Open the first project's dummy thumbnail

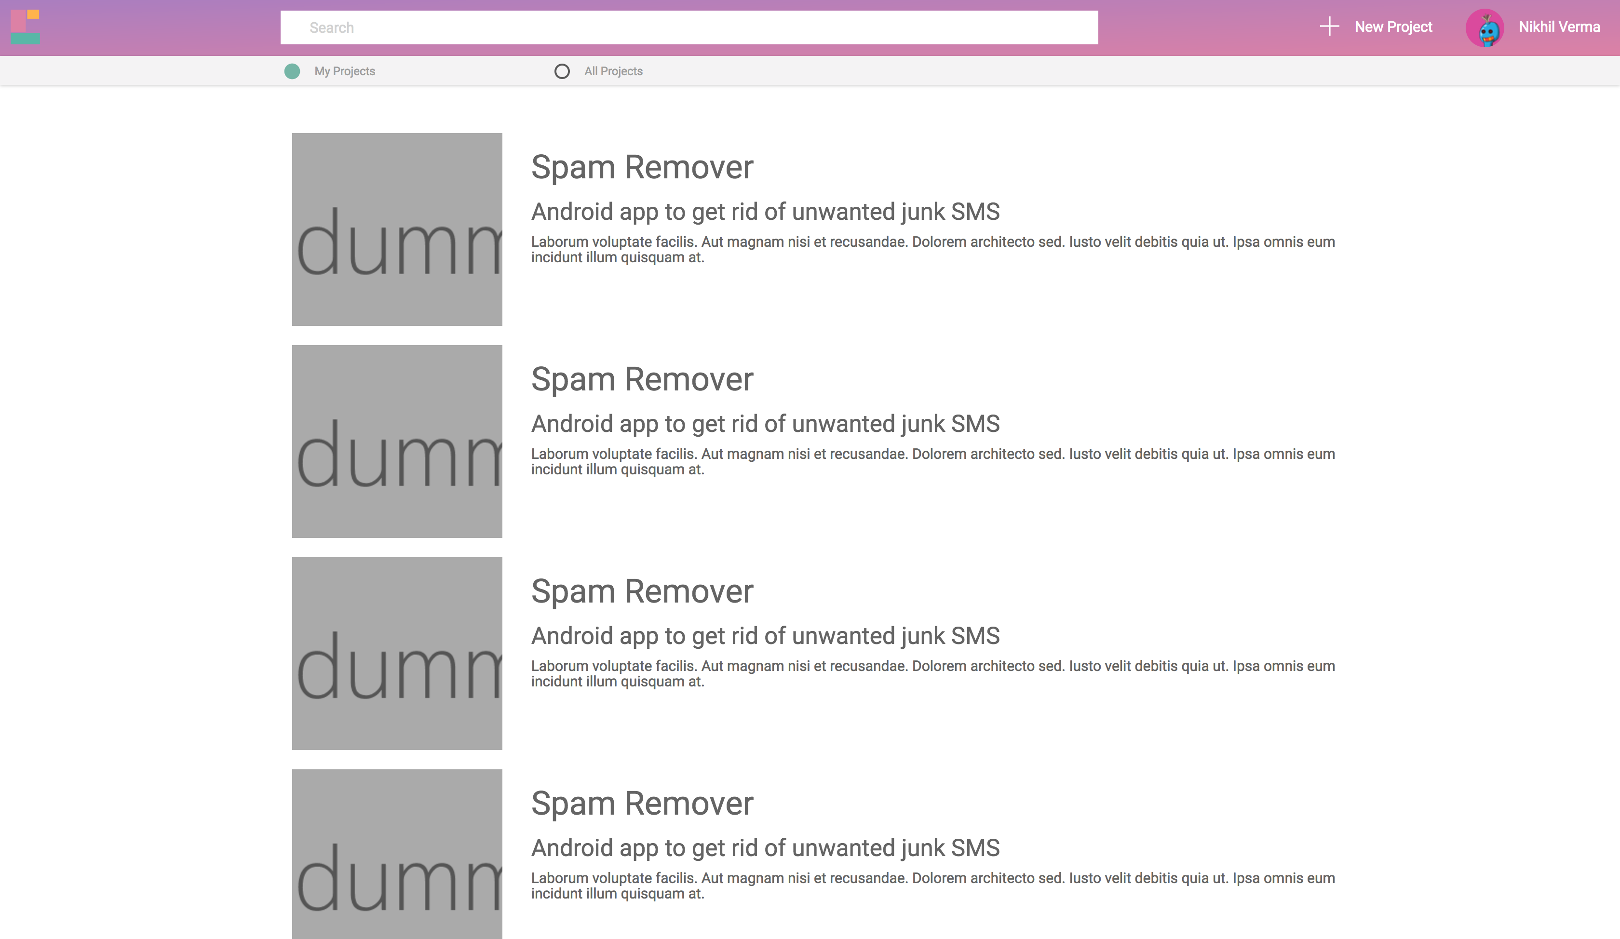click(397, 229)
